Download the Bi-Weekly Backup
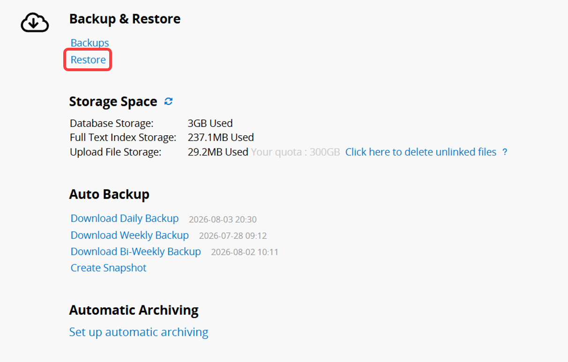Image resolution: width=568 pixels, height=362 pixels. tap(136, 251)
